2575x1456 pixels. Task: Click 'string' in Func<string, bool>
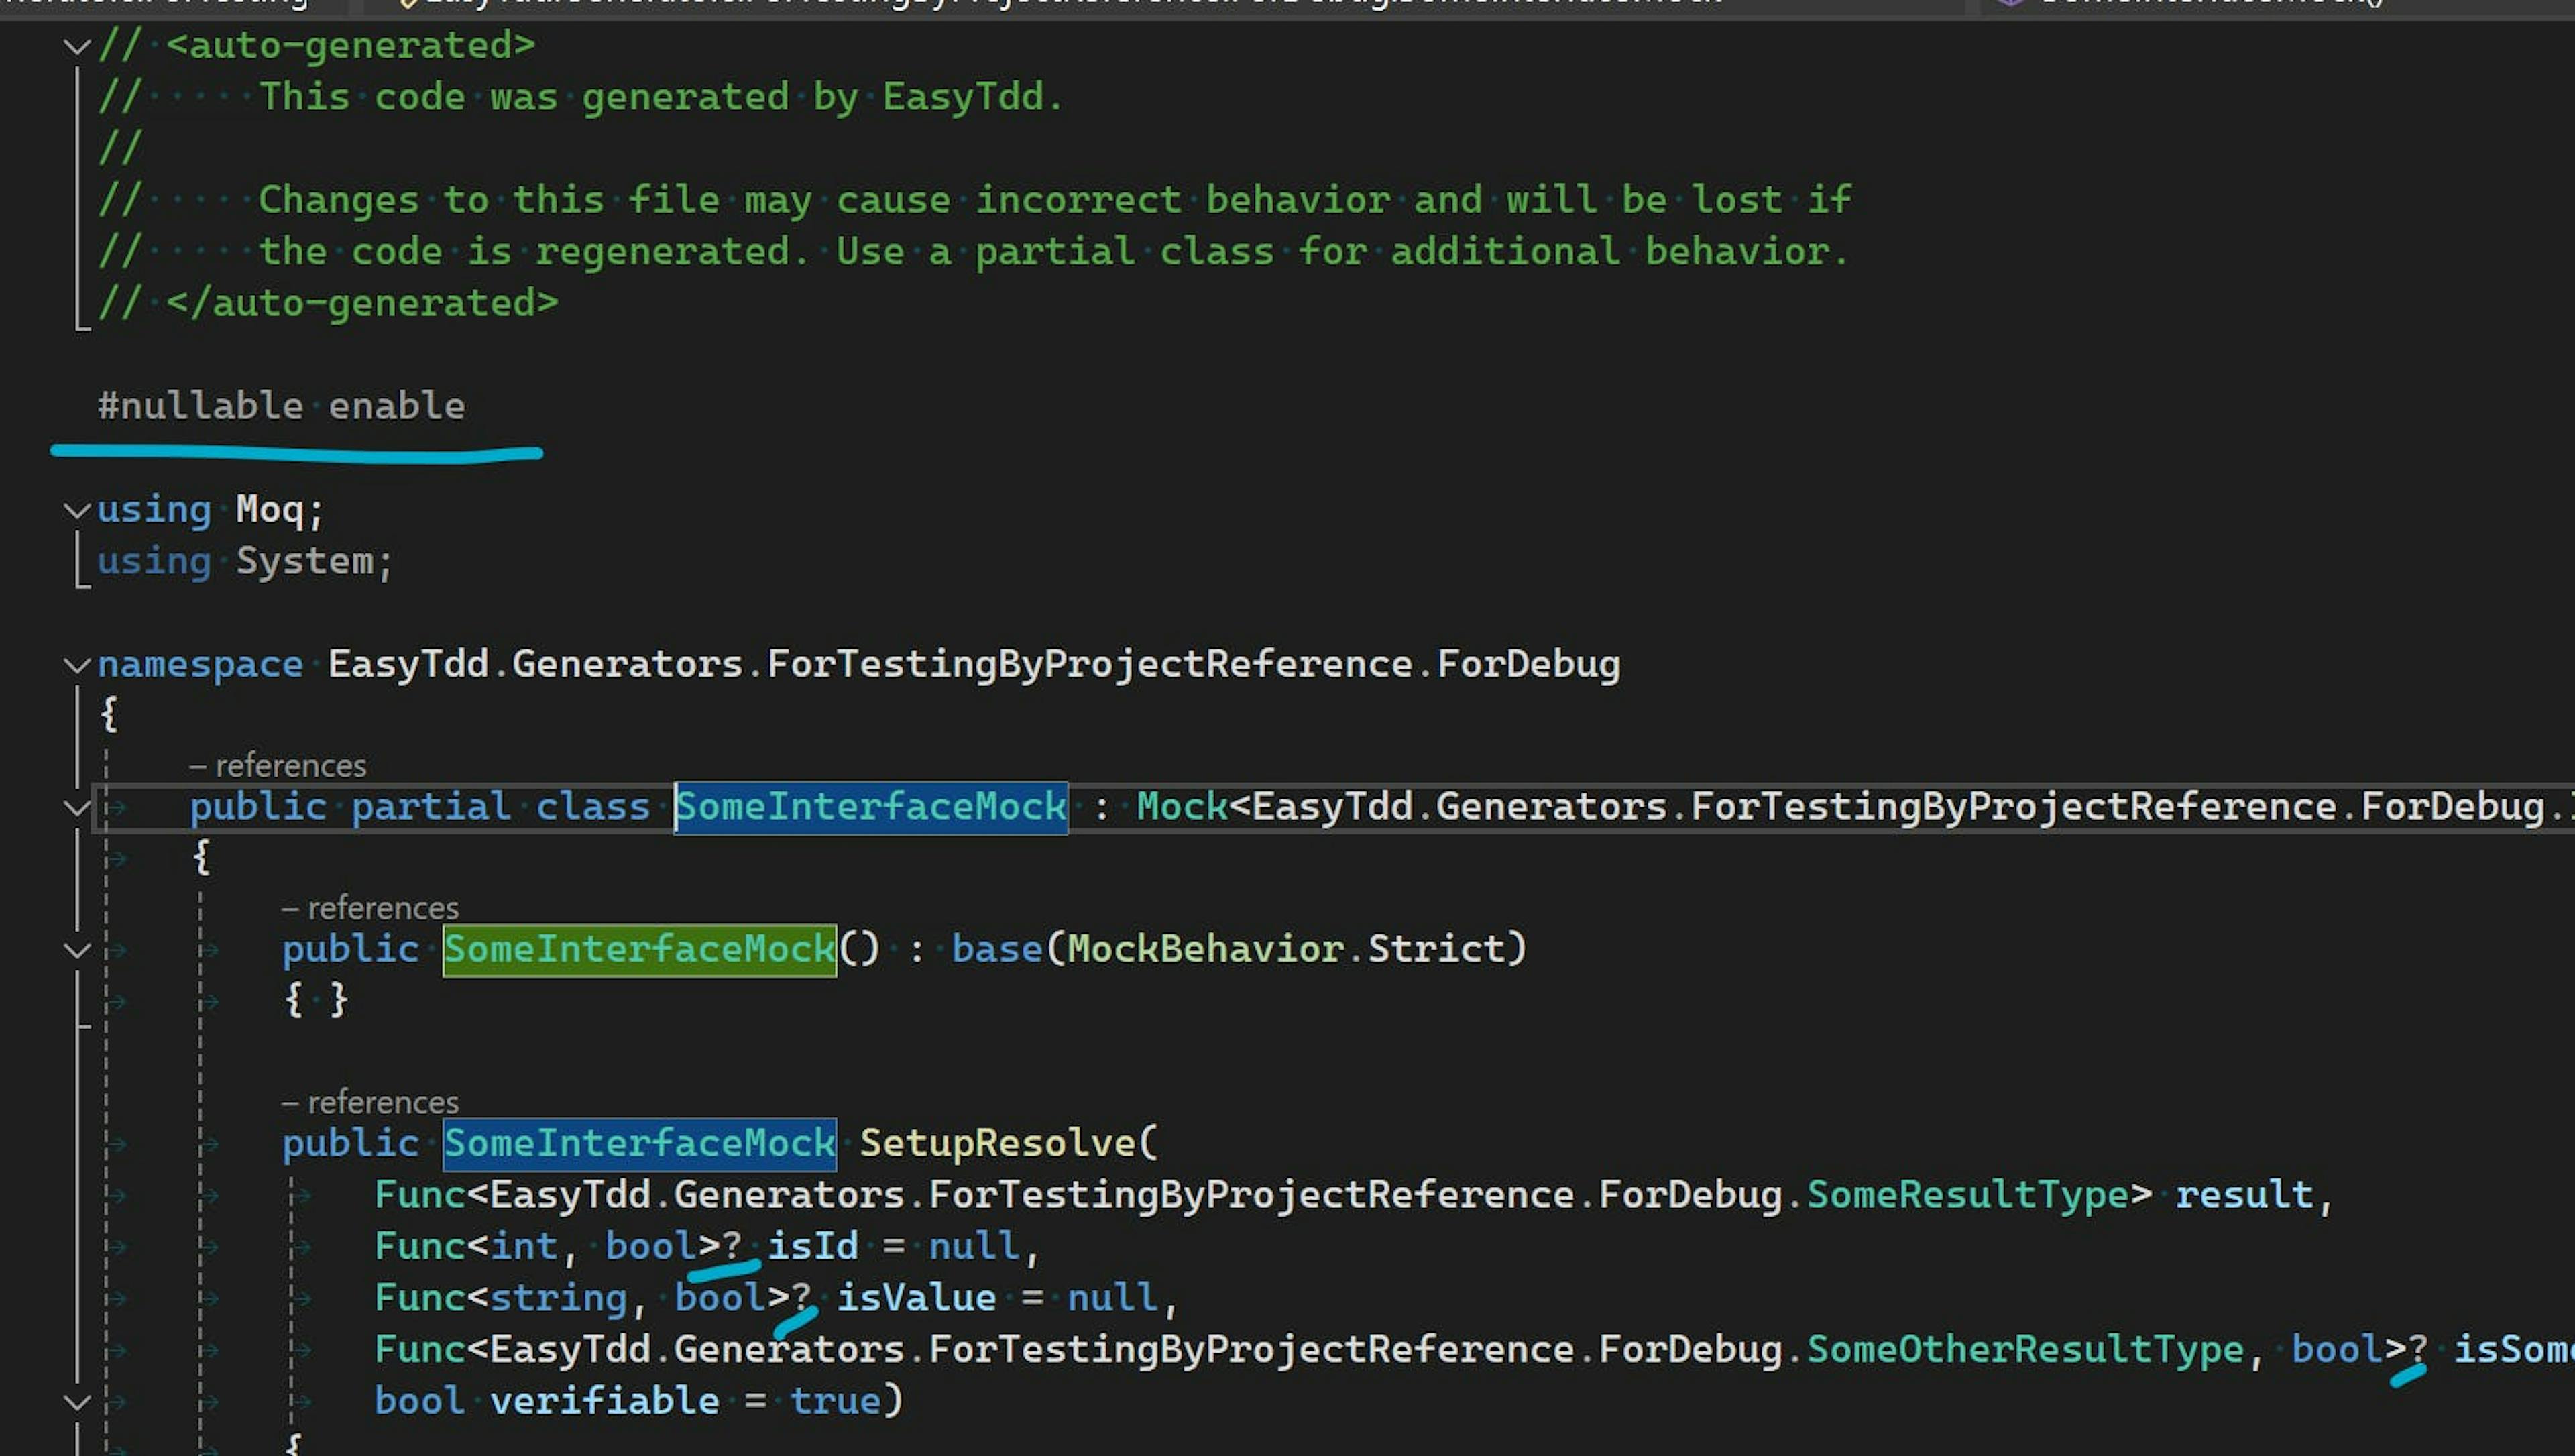coord(559,1298)
